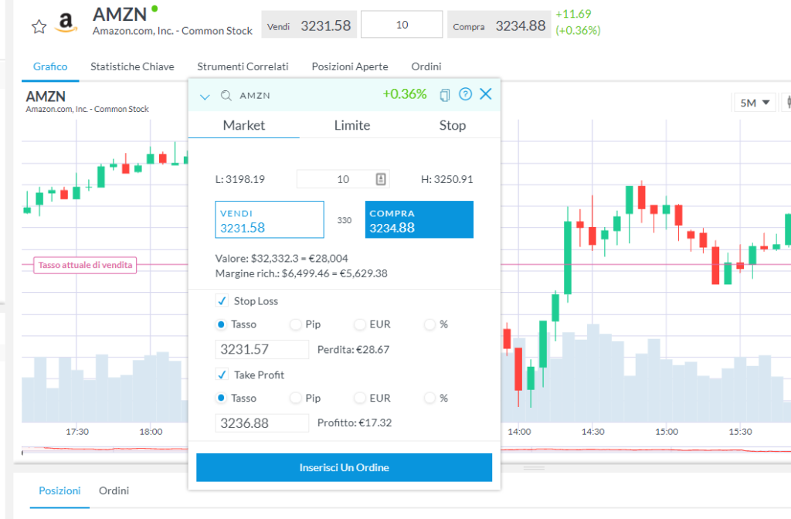The height and width of the screenshot is (519, 791).
Task: Open the top Ordini tab
Action: (426, 66)
